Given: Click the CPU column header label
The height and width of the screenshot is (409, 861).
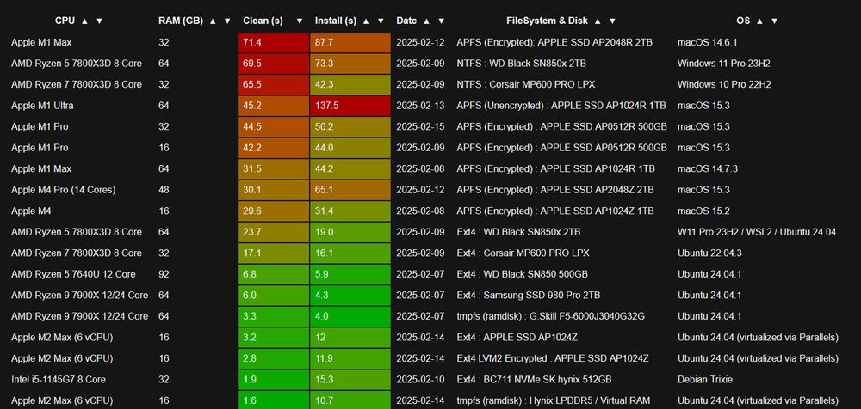Looking at the screenshot, I should coord(65,21).
